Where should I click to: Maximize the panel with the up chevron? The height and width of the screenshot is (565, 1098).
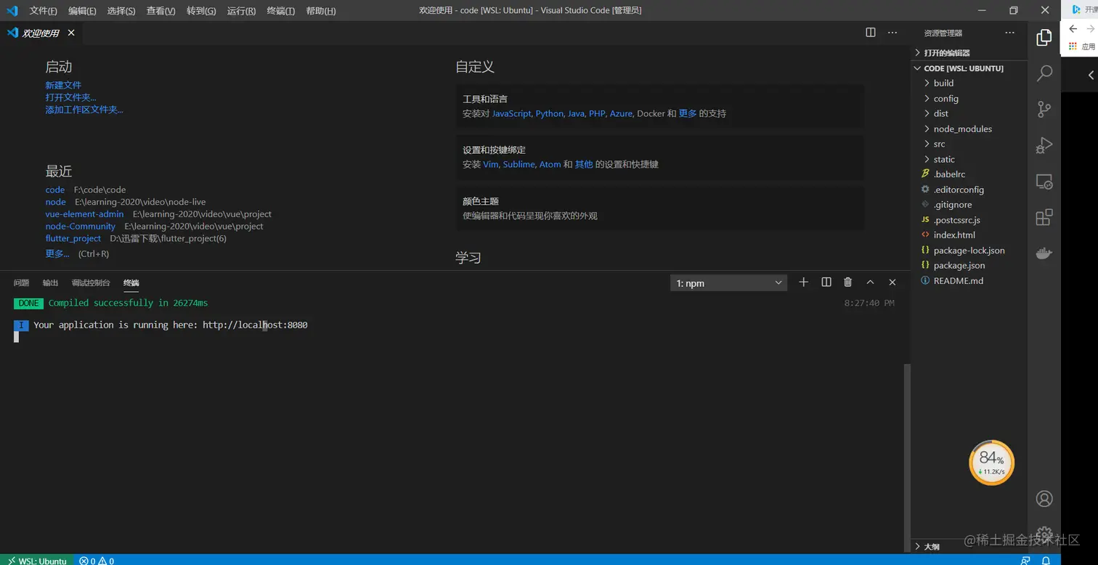(x=870, y=282)
